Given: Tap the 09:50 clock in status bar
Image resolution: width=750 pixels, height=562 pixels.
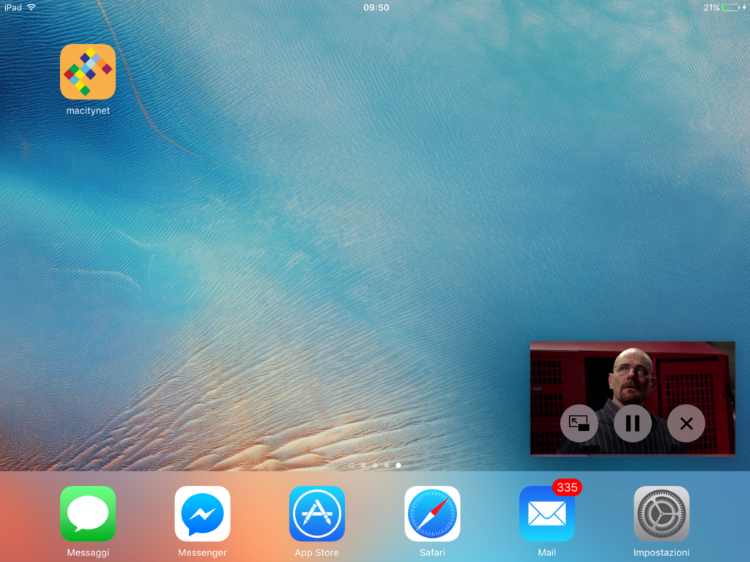Looking at the screenshot, I should tap(376, 7).
